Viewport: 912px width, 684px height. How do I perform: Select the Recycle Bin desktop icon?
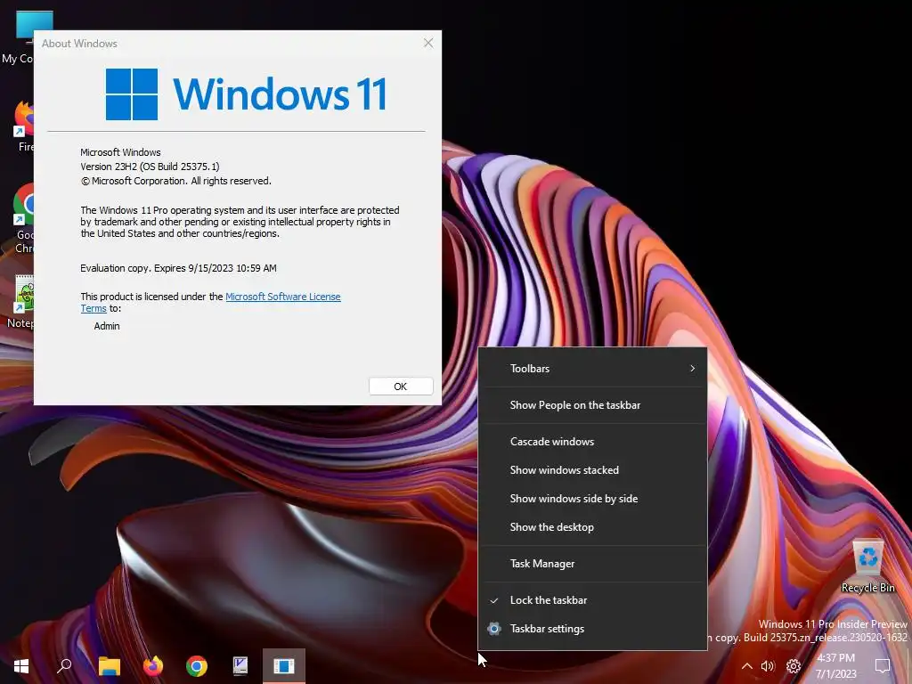click(x=867, y=566)
